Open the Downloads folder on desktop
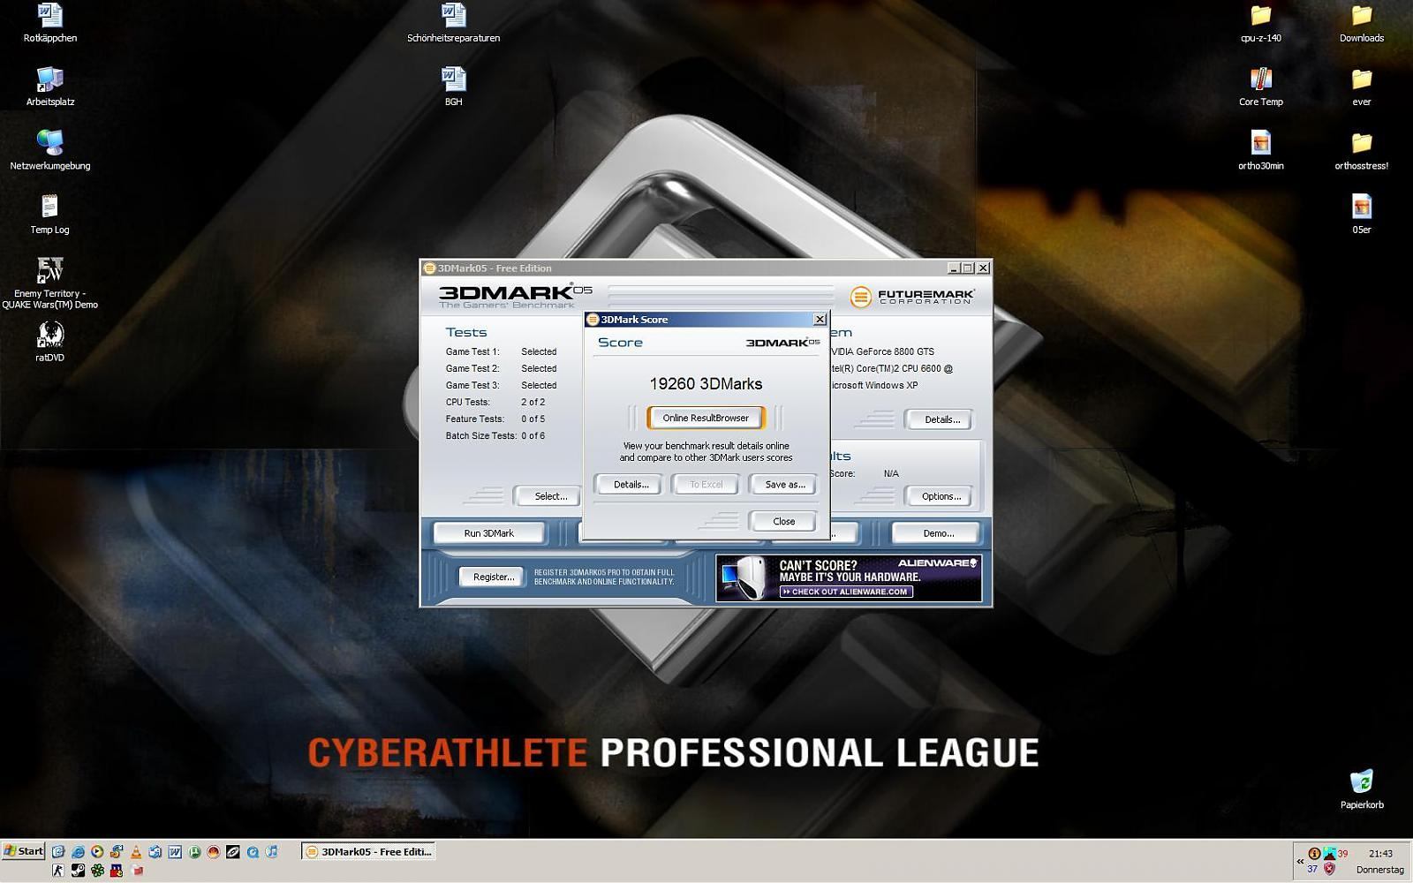The width and height of the screenshot is (1413, 883). click(1361, 24)
